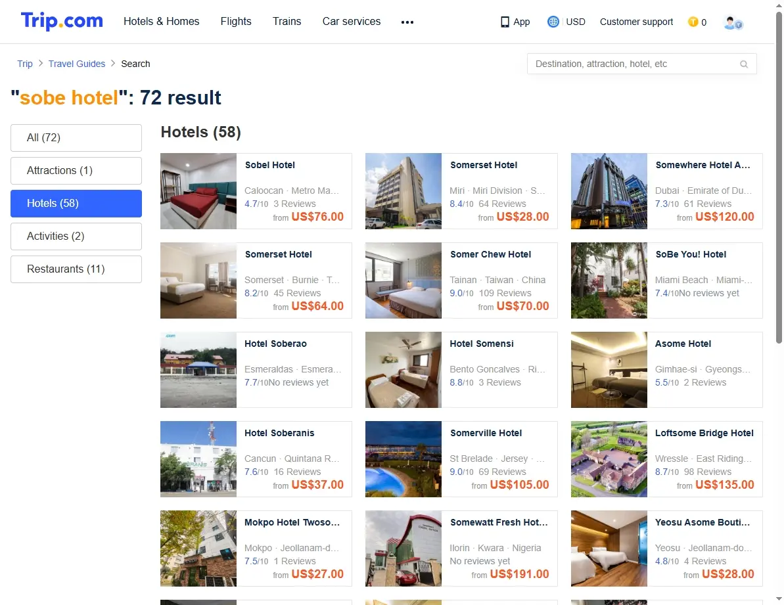Click the Loftsome Bridge Hotel title
Viewport: 784px width, 605px height.
tap(704, 434)
